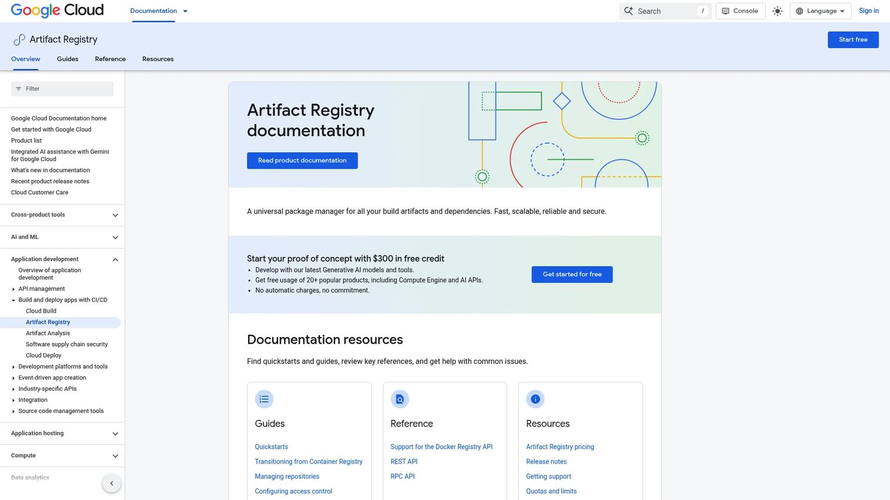Click the search sparkle icon
The height and width of the screenshot is (500, 890).
click(x=628, y=11)
